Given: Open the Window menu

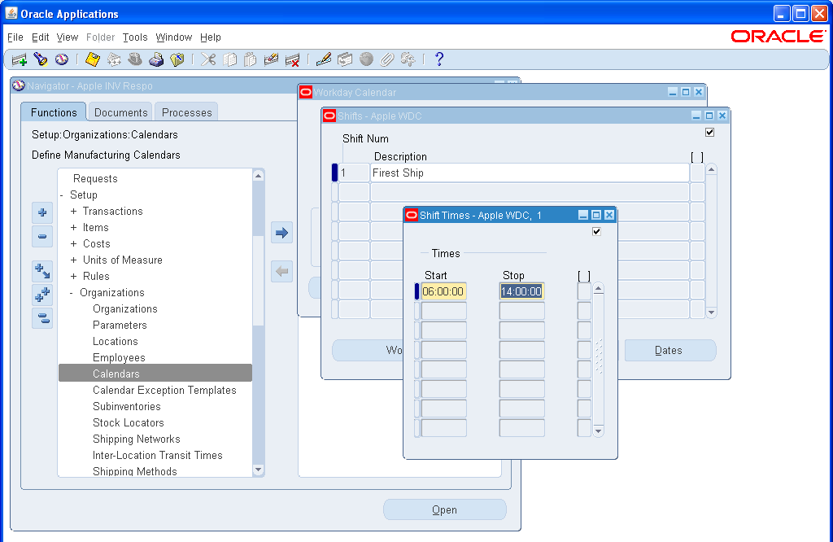Looking at the screenshot, I should [x=174, y=37].
